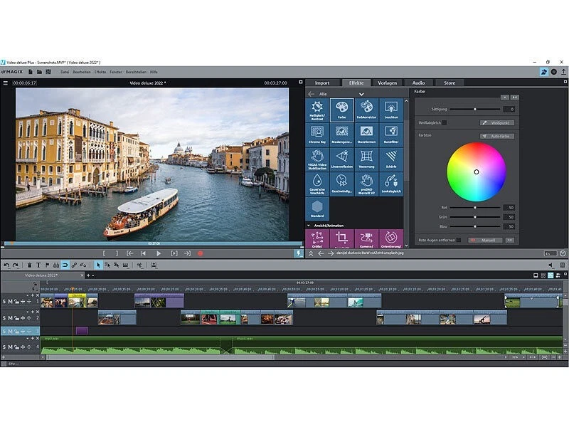Screen dimensions: 569x427
Task: Select the Farbe effect icon
Action: click(x=341, y=110)
